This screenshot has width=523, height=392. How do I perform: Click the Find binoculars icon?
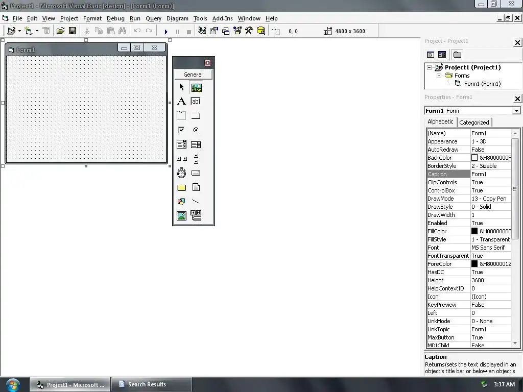pyautogui.click(x=123, y=31)
